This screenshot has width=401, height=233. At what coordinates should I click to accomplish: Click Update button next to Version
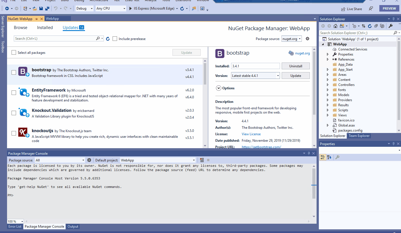296,76
